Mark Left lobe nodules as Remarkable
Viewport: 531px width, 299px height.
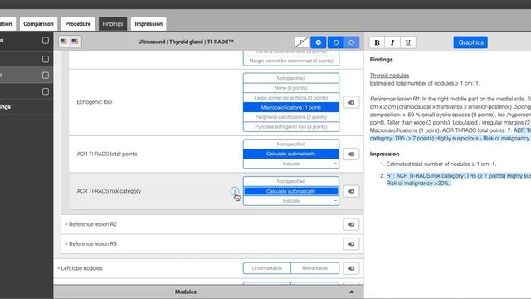click(x=314, y=268)
